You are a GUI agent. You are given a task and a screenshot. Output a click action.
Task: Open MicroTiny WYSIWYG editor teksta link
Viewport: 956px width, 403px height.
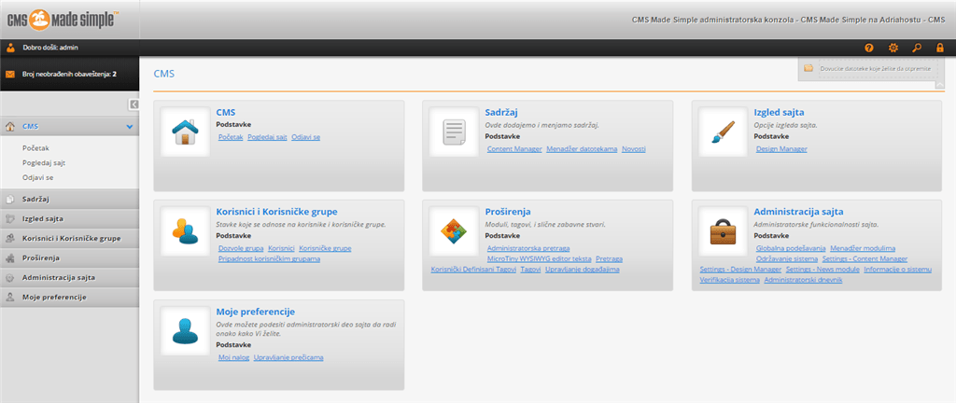click(539, 258)
